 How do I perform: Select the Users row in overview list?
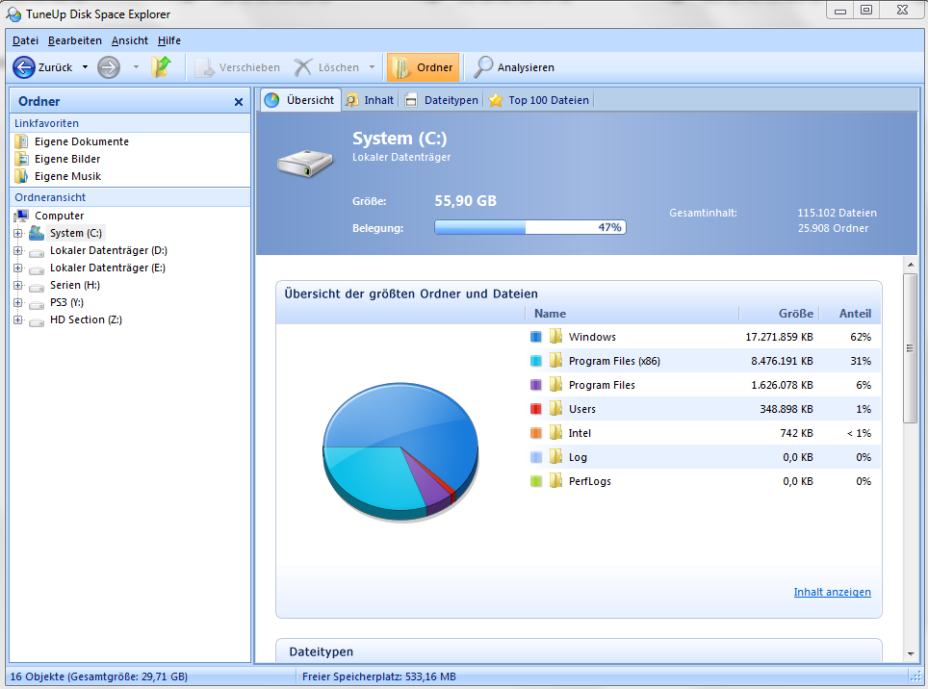point(703,409)
